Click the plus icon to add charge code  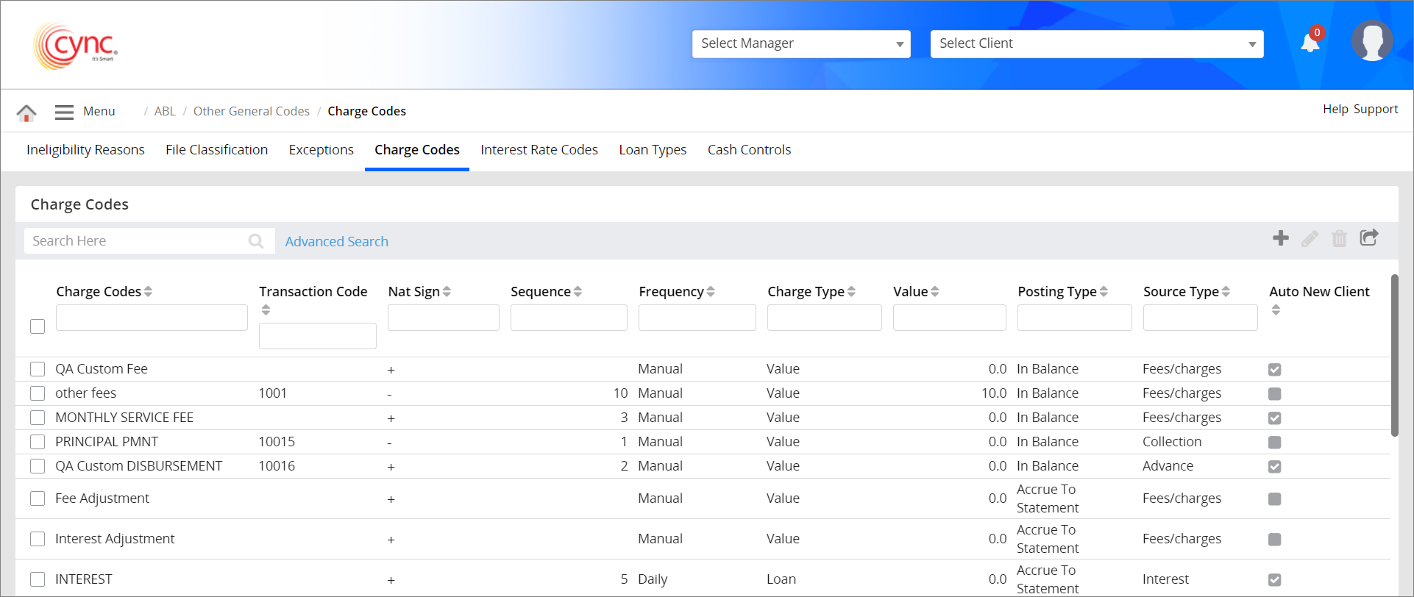click(x=1280, y=238)
